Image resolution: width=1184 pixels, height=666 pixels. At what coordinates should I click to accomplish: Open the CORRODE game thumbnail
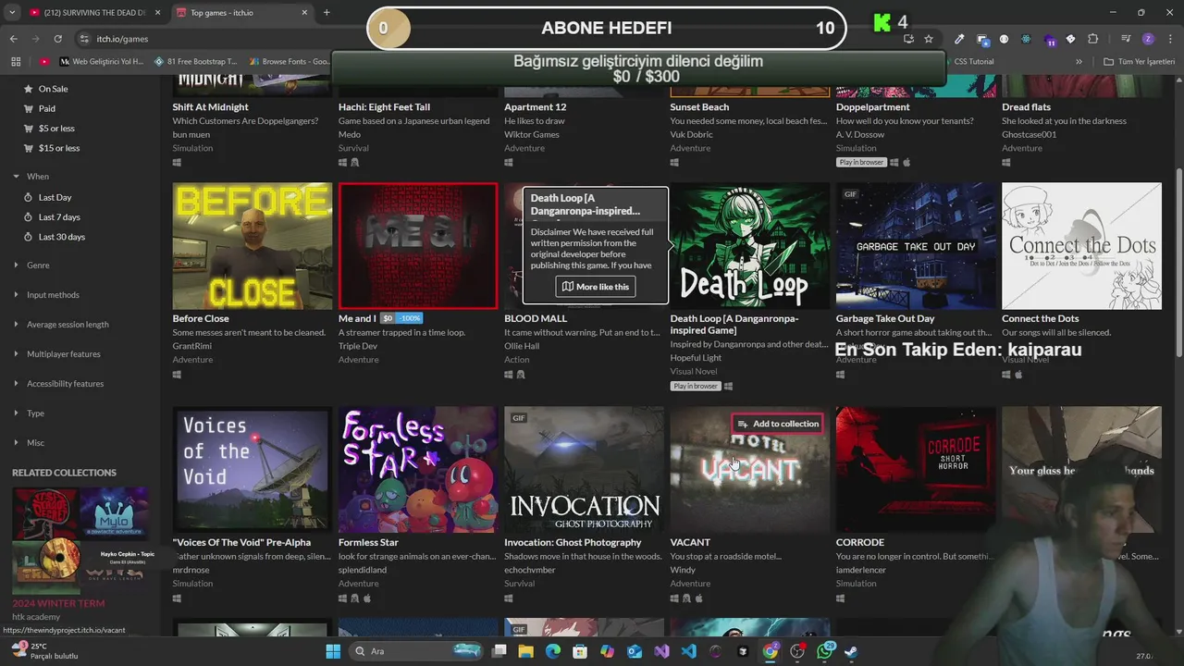(x=916, y=469)
